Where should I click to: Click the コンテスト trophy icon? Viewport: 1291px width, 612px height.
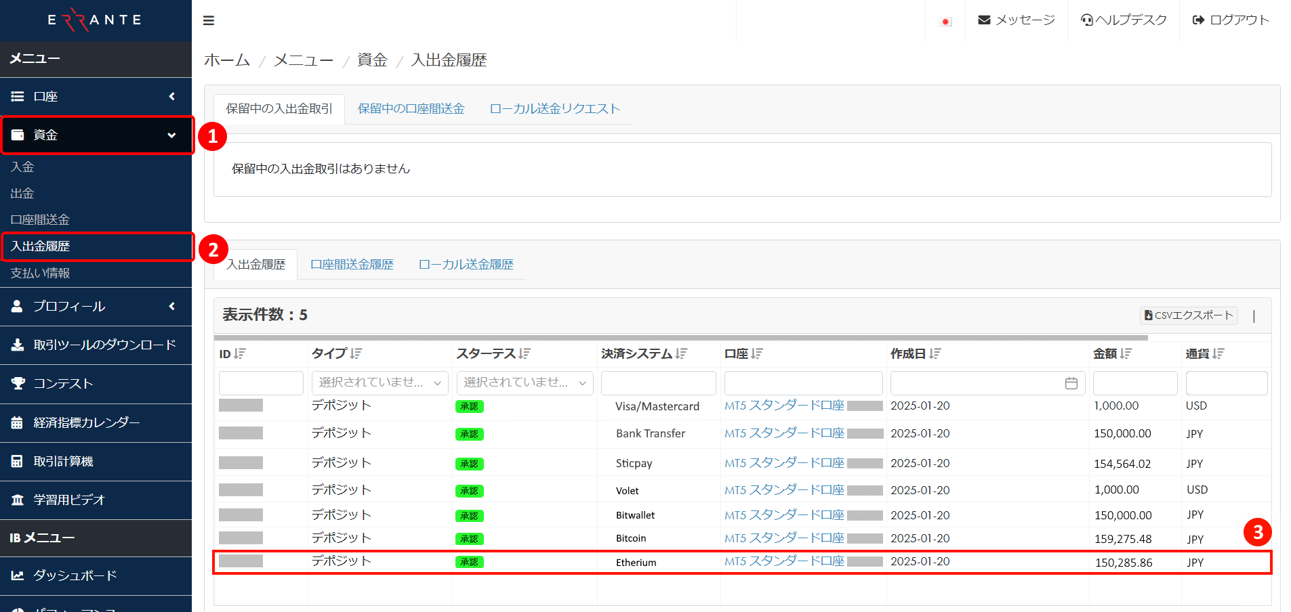pyautogui.click(x=17, y=383)
